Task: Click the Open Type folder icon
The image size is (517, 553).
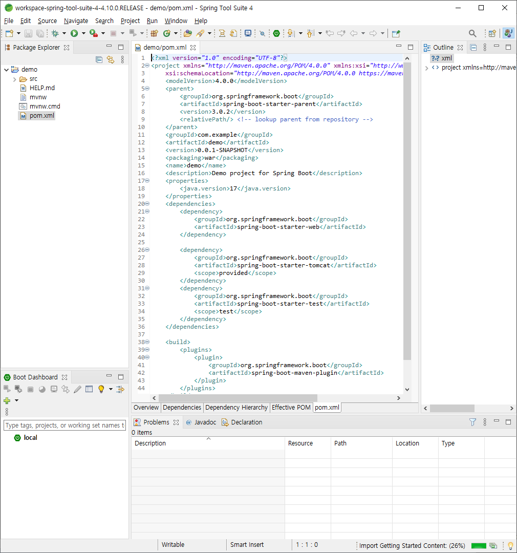Action: (x=188, y=33)
